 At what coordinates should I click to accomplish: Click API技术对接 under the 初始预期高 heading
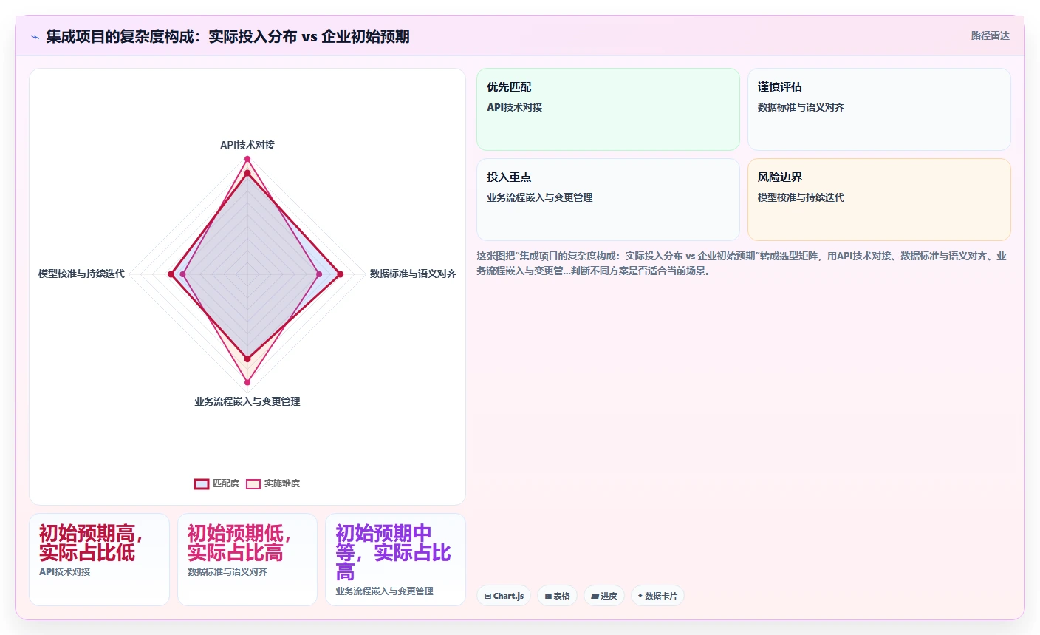[x=65, y=572]
